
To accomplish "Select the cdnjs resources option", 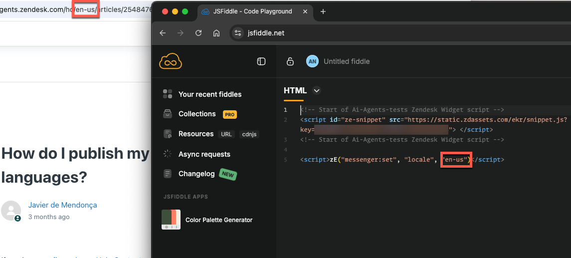I will click(x=249, y=134).
